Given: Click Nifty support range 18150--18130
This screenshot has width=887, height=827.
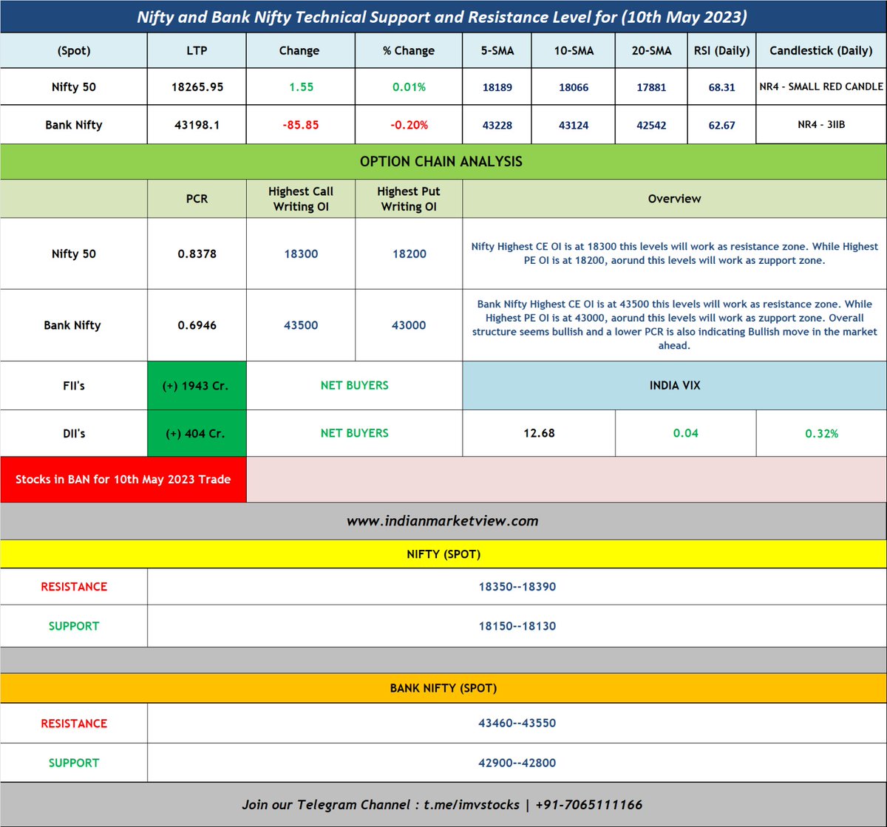Looking at the screenshot, I should [x=517, y=626].
